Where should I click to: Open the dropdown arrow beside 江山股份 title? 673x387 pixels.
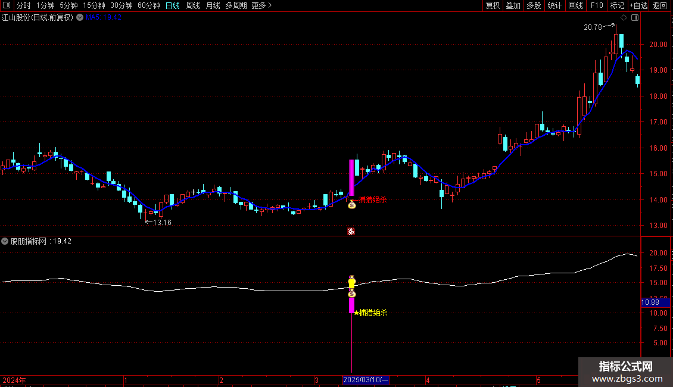80,18
